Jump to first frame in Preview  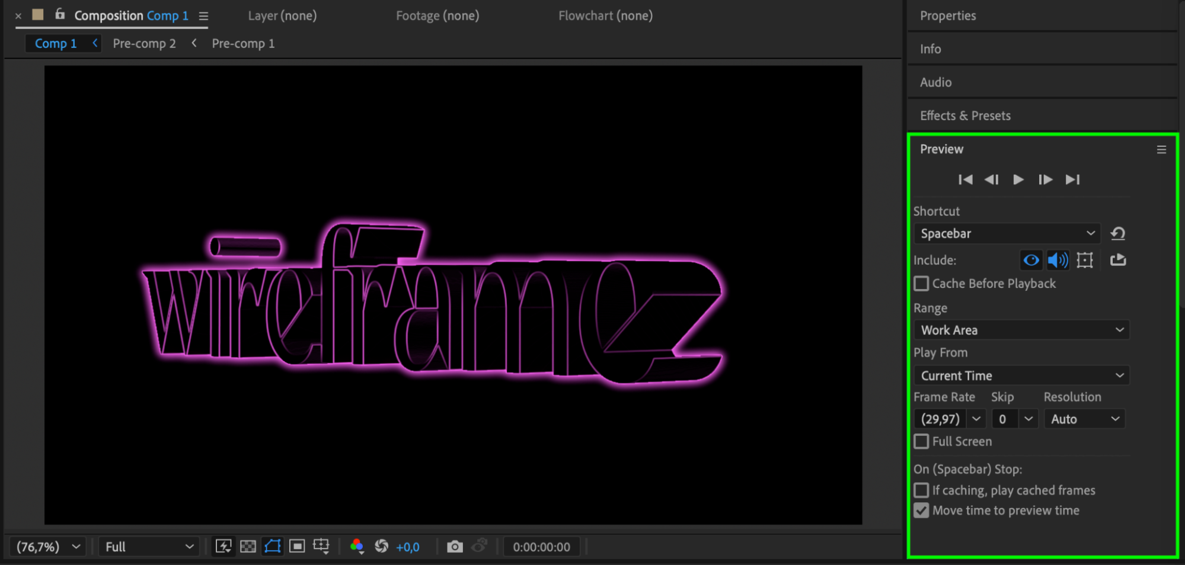click(965, 179)
